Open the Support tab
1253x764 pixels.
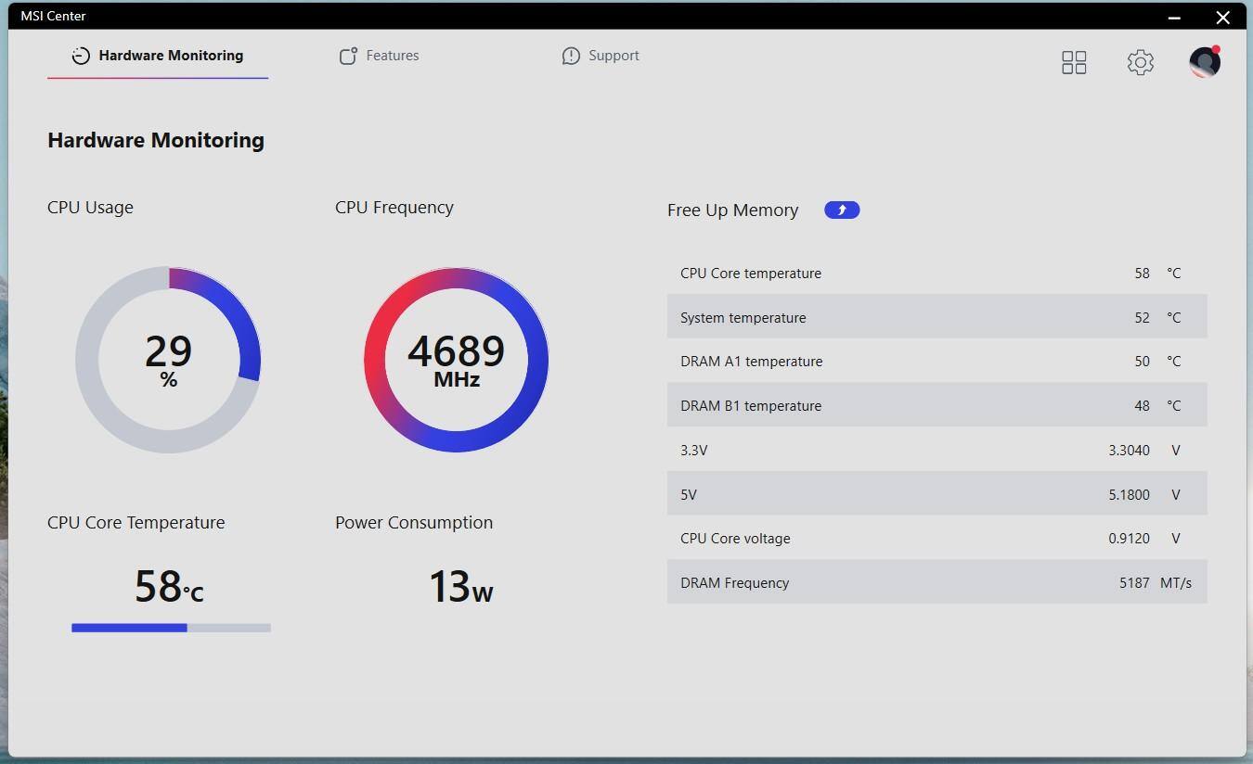pyautogui.click(x=613, y=56)
